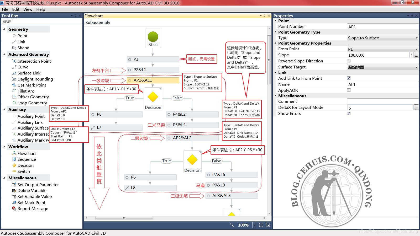420x236 pixels.
Task: Click the Slope ellipsis button
Action: (416, 55)
